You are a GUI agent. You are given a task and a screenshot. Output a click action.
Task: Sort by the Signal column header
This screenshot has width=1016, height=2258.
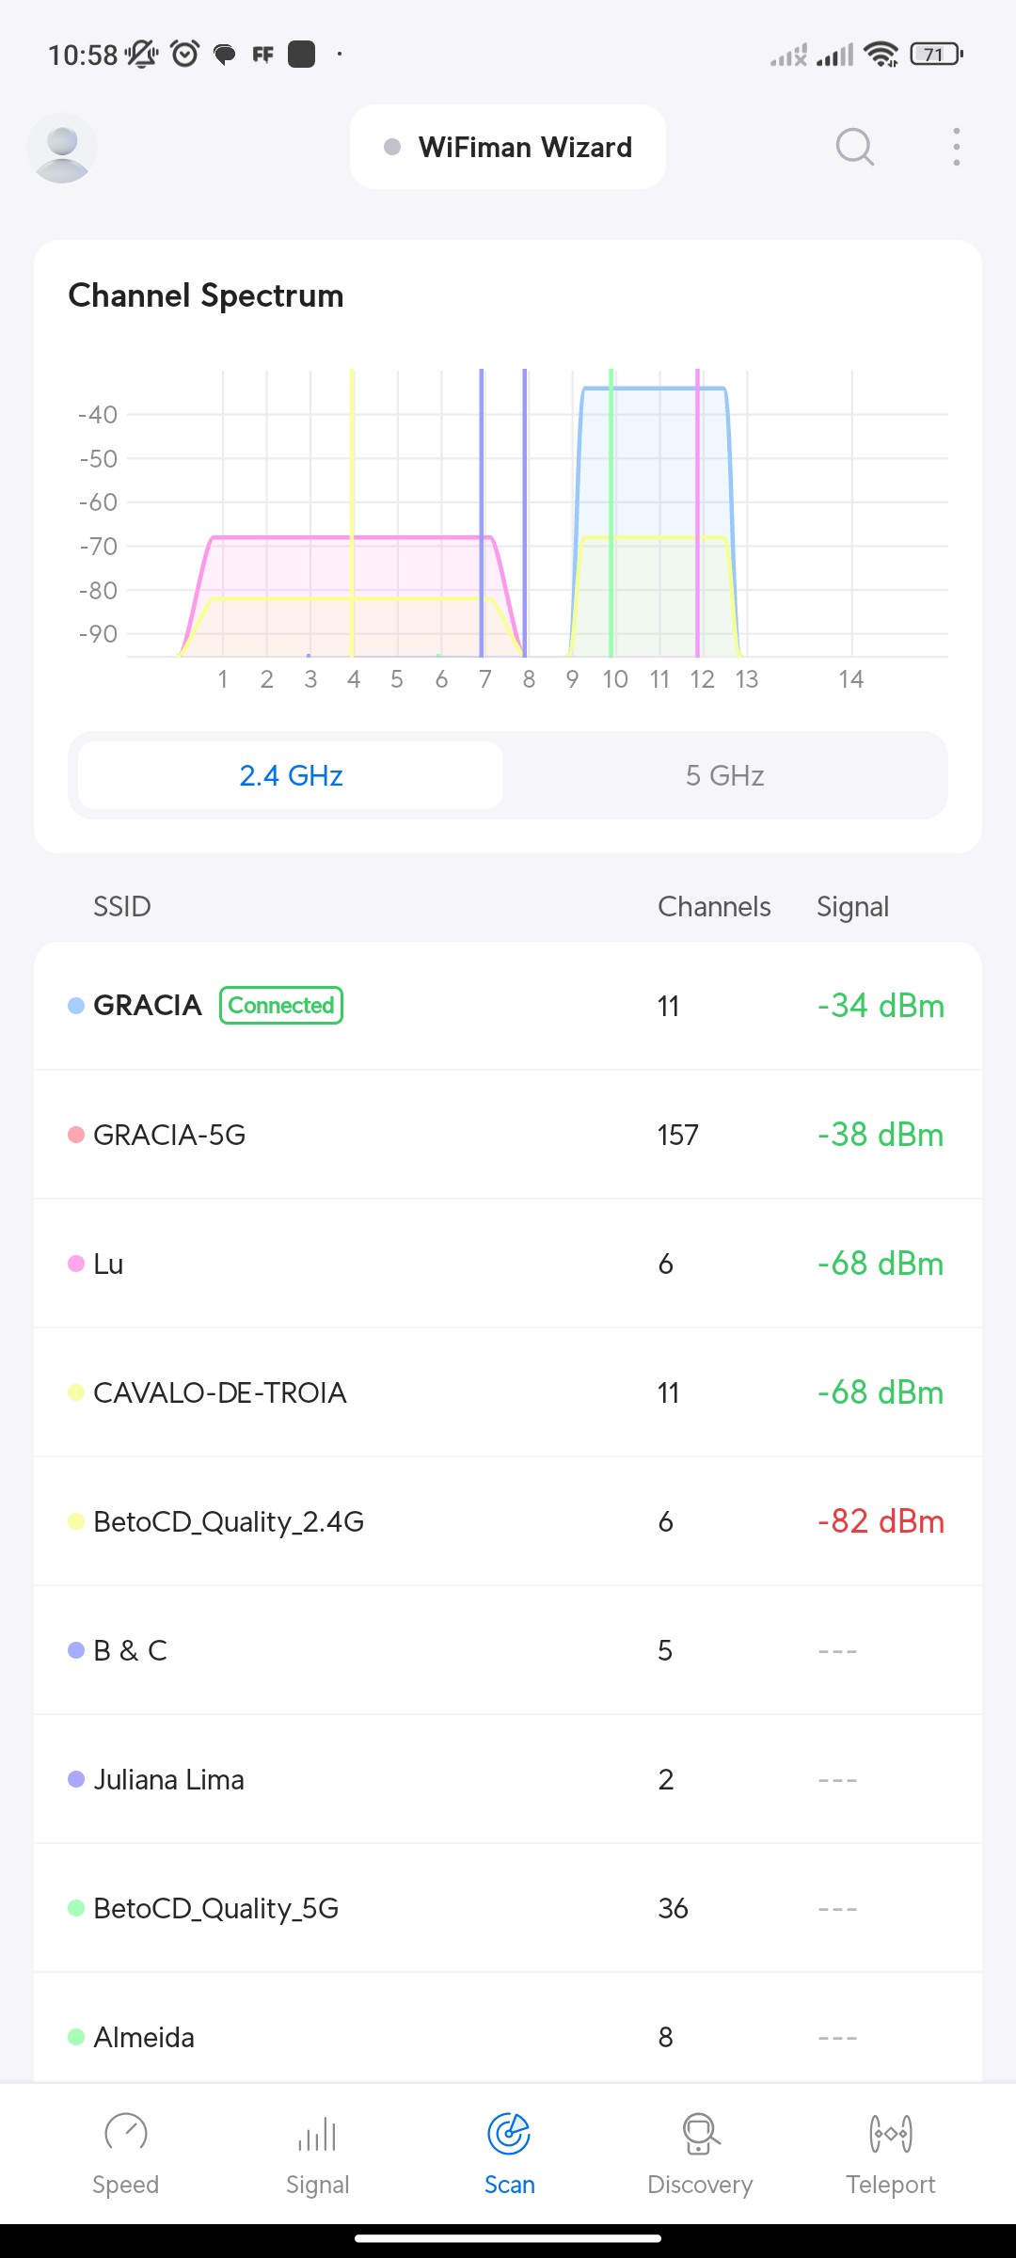(852, 907)
